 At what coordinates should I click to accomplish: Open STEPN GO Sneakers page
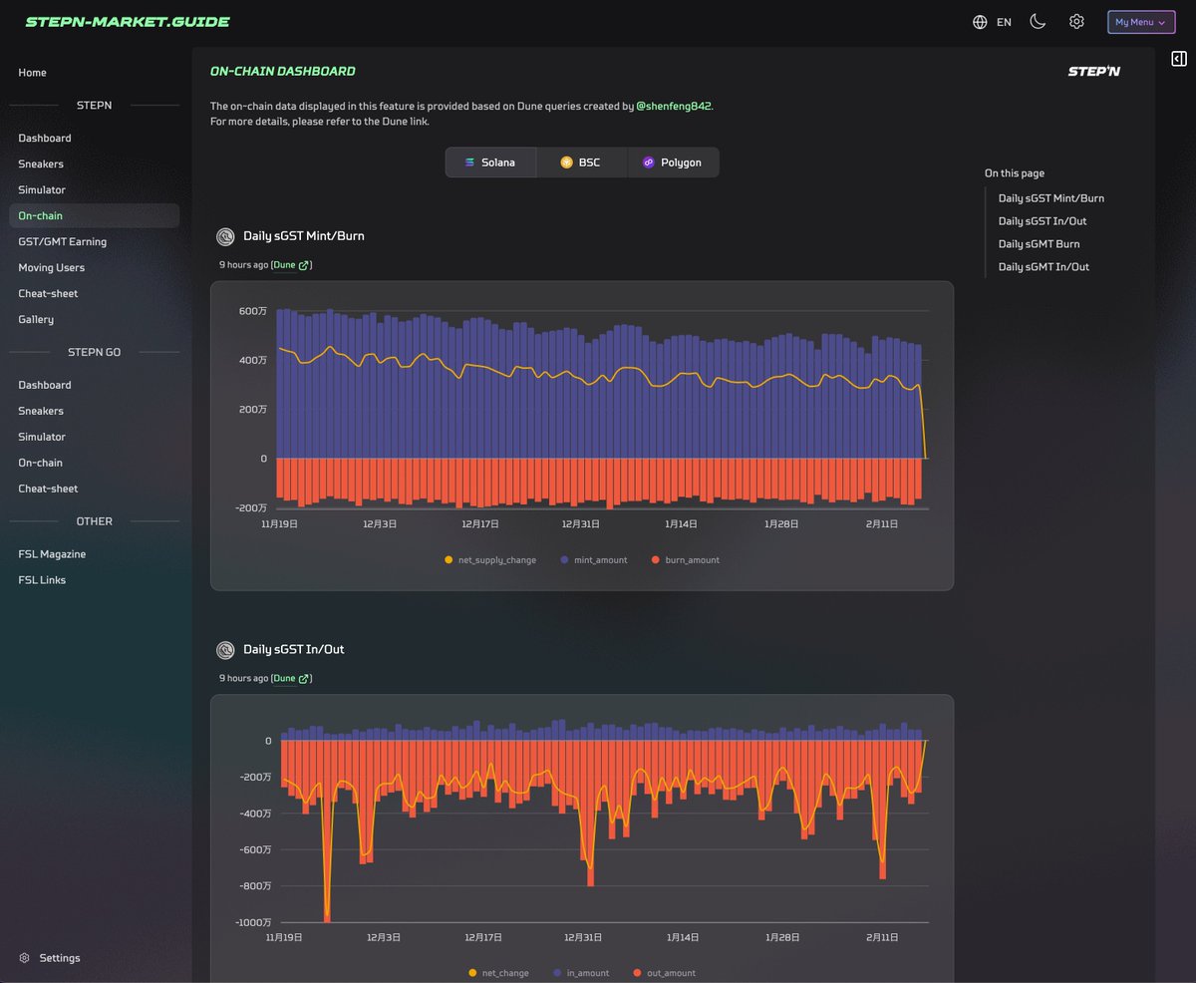pos(41,412)
